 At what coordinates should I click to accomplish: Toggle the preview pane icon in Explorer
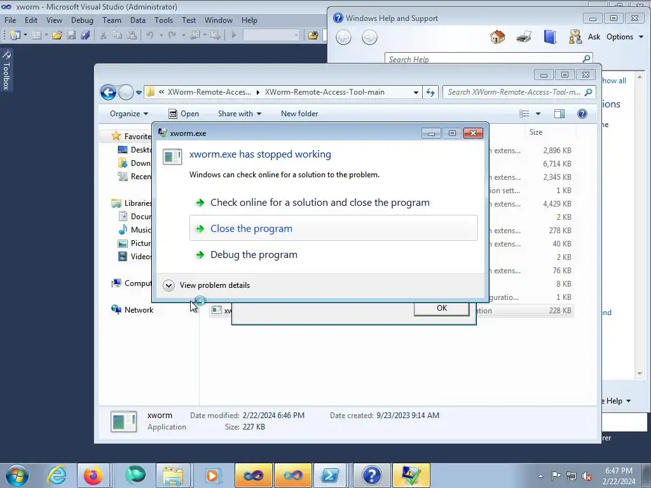click(559, 114)
